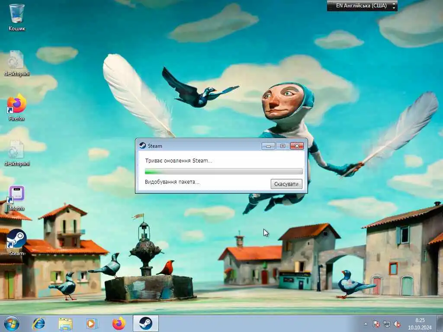Image resolution: width=443 pixels, height=332 pixels.
Task: Click the Скасувати button
Action: tap(286, 184)
